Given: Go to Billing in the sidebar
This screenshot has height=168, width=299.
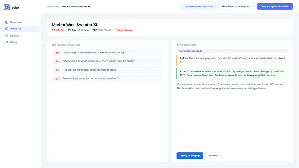Looking at the screenshot, I should tap(21, 42).
